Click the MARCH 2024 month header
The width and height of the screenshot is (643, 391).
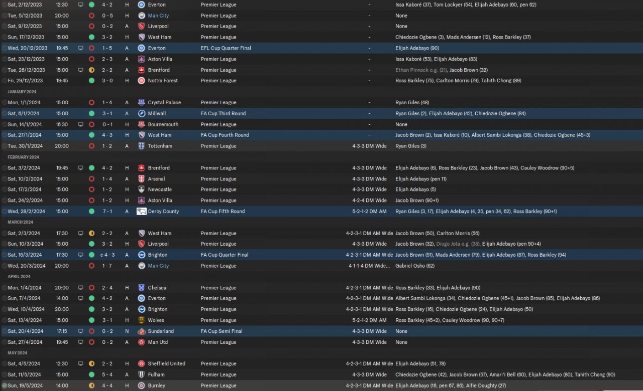(21, 222)
